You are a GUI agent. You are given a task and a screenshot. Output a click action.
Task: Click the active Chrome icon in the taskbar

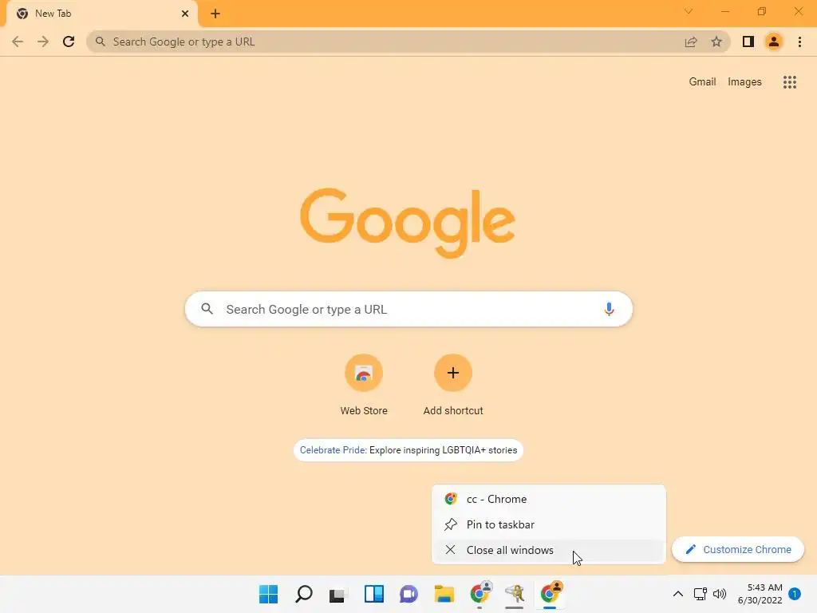click(551, 593)
